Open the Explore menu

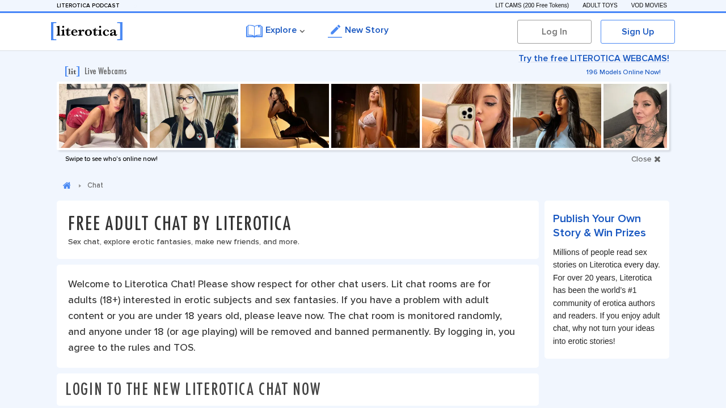coord(276,31)
